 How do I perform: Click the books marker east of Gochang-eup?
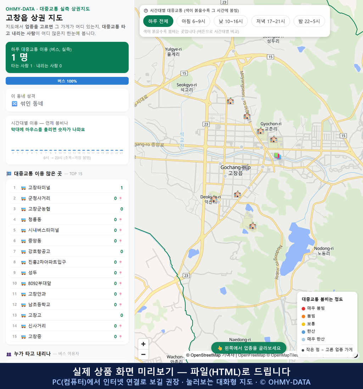[x=278, y=156]
